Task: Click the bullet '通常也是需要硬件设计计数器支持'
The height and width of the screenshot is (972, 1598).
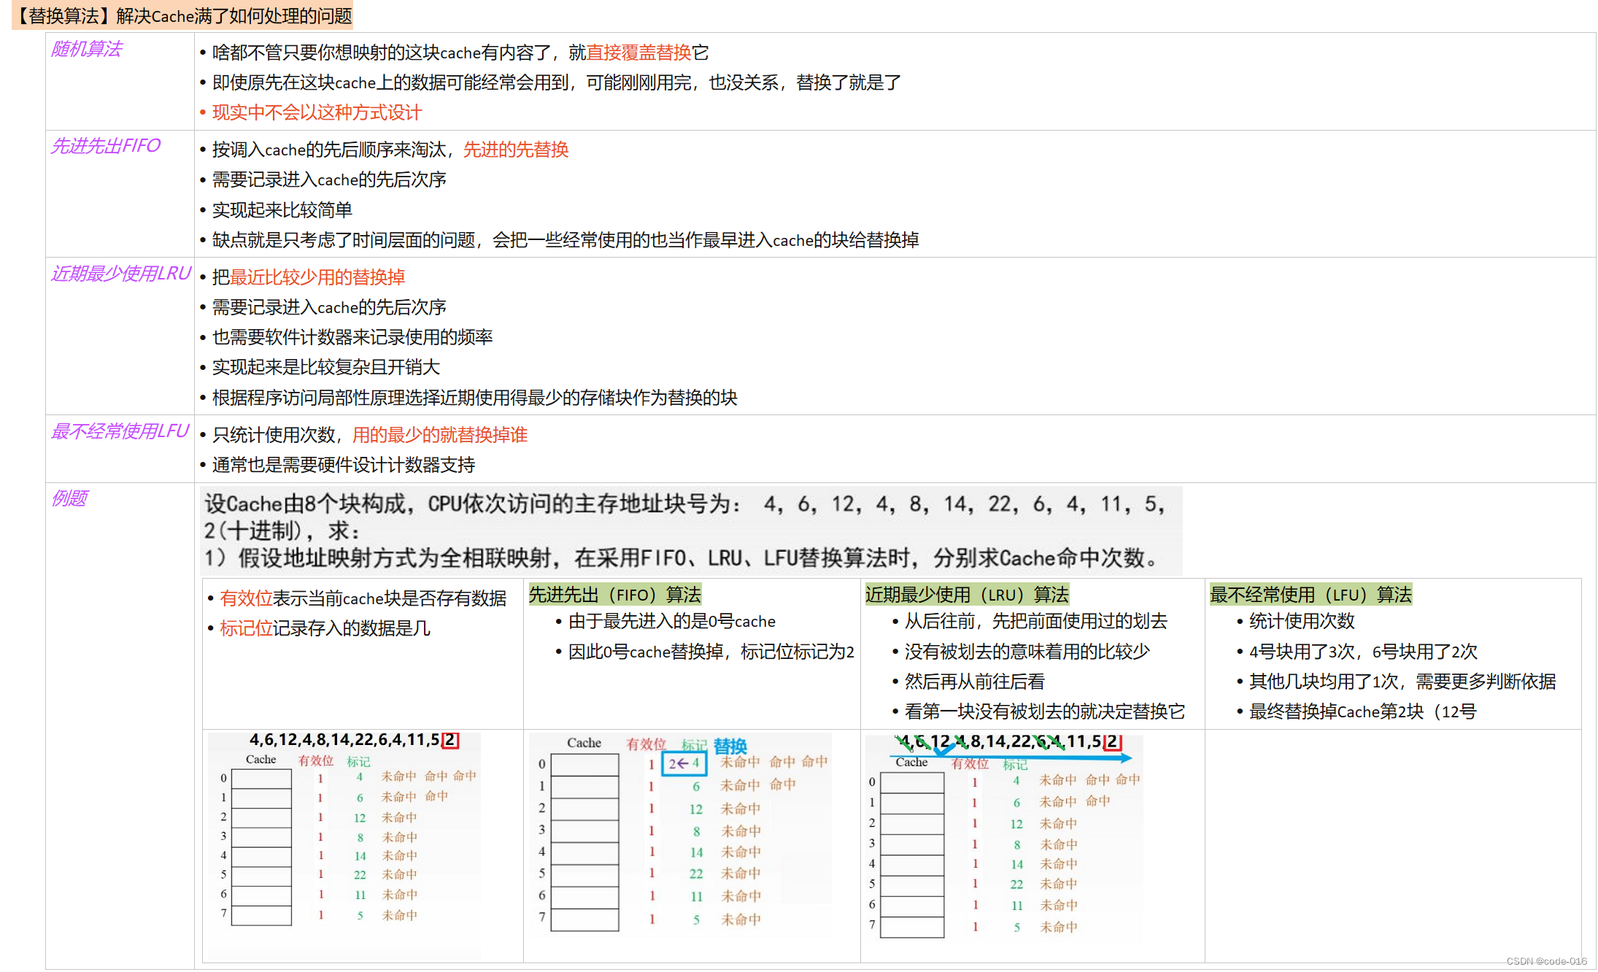Action: [x=343, y=465]
